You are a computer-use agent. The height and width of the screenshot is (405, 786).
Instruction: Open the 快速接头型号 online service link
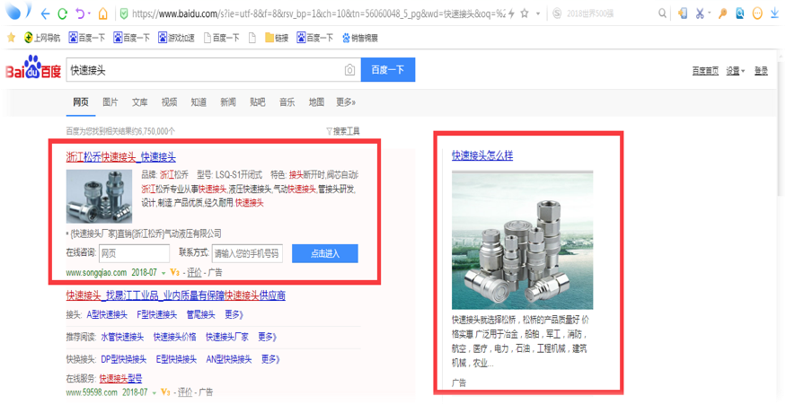point(120,378)
